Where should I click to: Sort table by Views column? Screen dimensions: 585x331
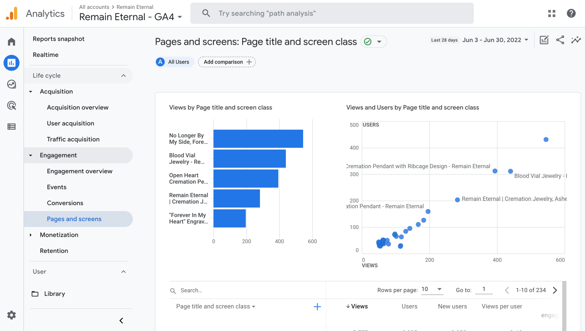[x=357, y=306]
